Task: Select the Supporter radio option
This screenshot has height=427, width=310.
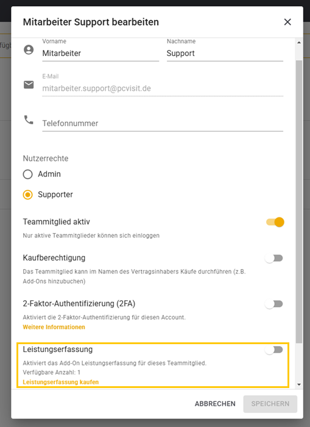Action: click(28, 195)
